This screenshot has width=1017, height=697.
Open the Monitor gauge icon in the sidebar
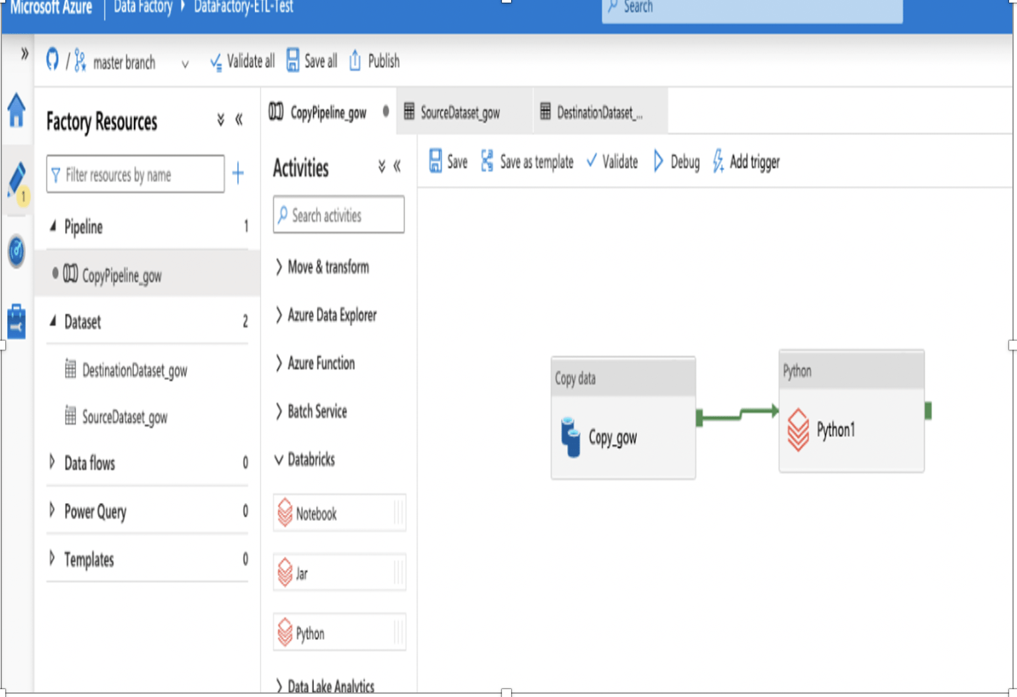coord(17,252)
